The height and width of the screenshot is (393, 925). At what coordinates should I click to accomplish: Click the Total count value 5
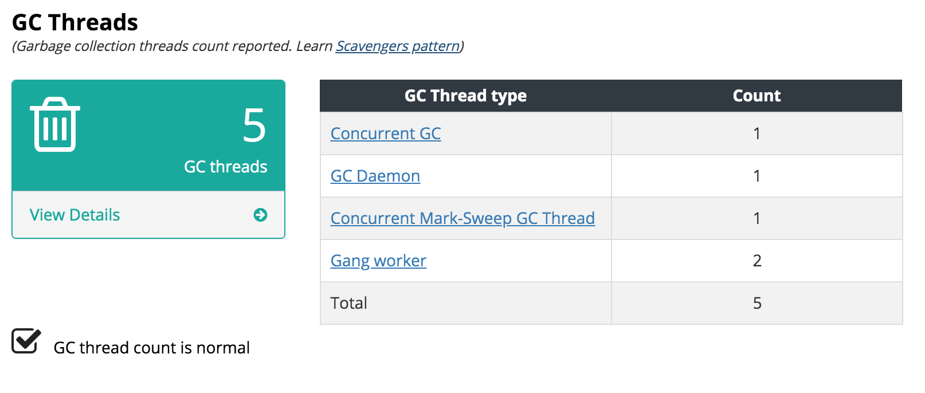tap(757, 303)
